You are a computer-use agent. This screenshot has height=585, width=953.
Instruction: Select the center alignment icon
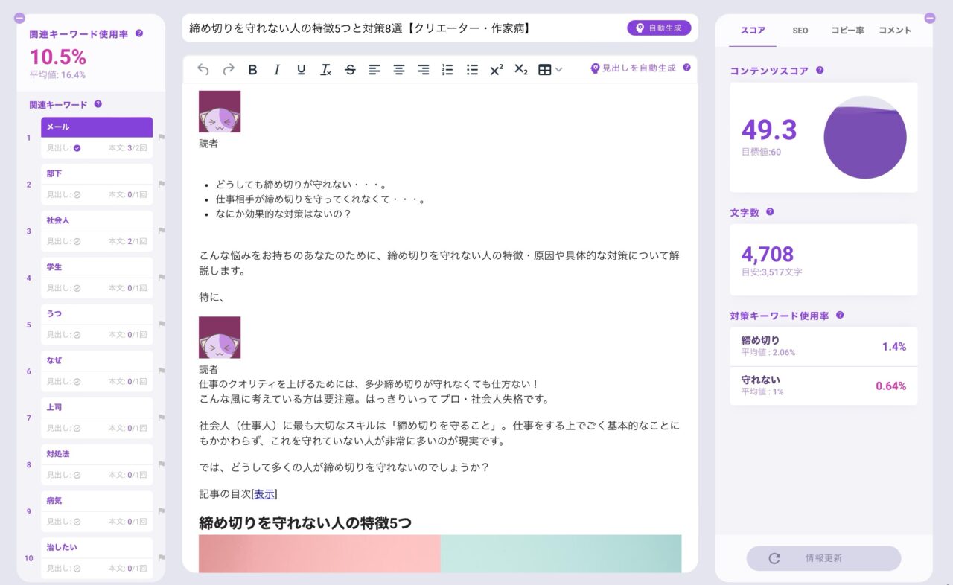coord(398,69)
